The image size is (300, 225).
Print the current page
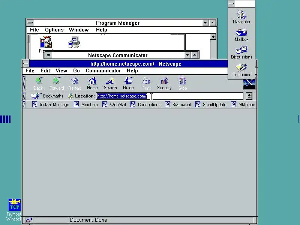(146, 83)
